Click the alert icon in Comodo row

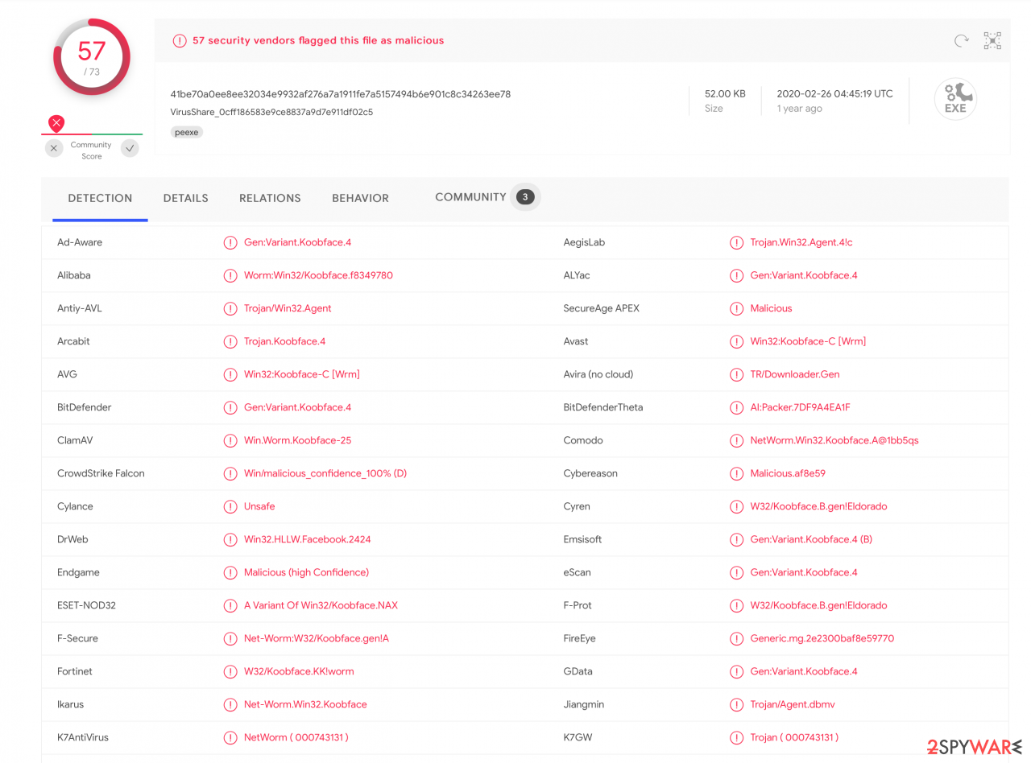(x=736, y=440)
